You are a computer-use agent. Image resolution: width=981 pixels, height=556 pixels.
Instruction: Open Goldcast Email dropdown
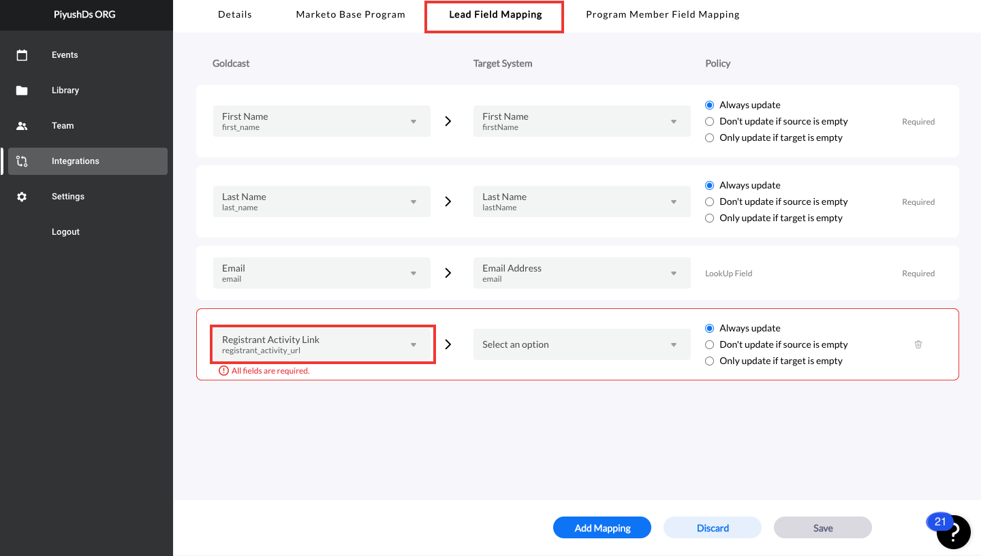pyautogui.click(x=322, y=273)
